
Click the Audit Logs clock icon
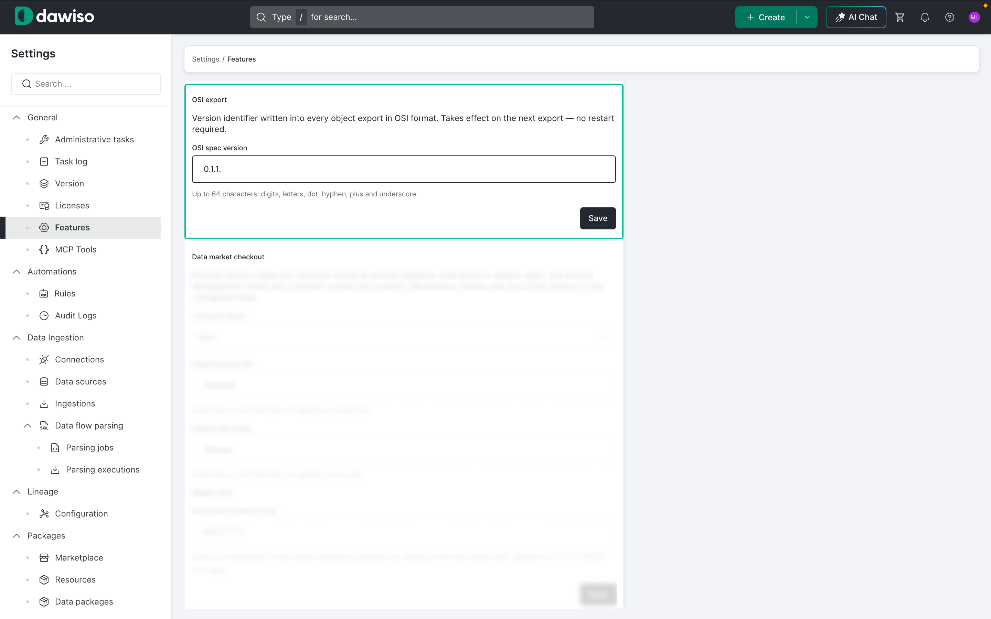pyautogui.click(x=44, y=316)
